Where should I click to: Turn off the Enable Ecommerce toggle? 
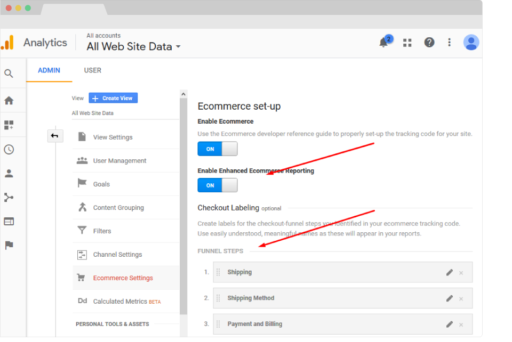coord(217,149)
